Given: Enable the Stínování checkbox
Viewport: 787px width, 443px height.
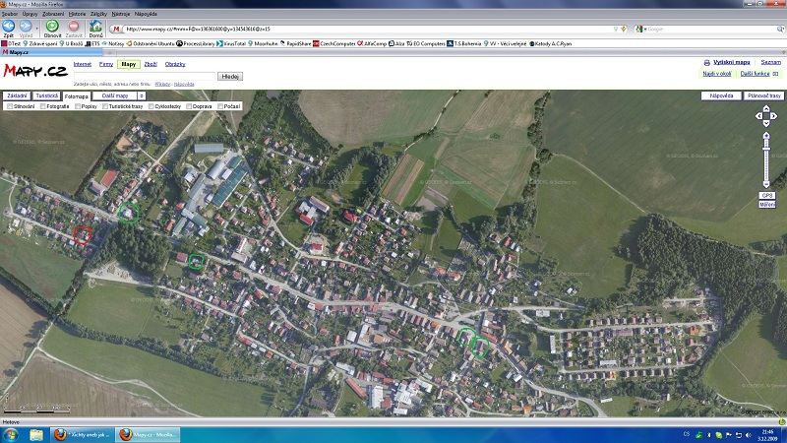Looking at the screenshot, I should coord(10,106).
